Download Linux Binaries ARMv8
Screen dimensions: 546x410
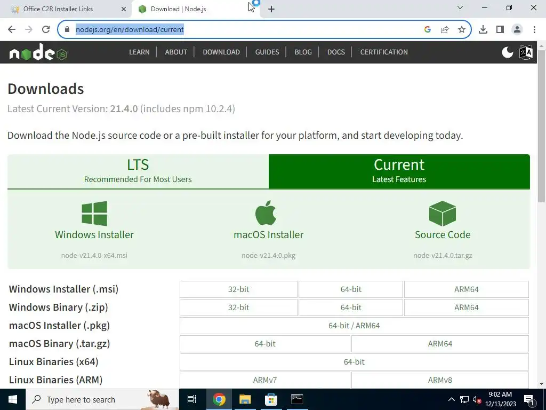(440, 380)
